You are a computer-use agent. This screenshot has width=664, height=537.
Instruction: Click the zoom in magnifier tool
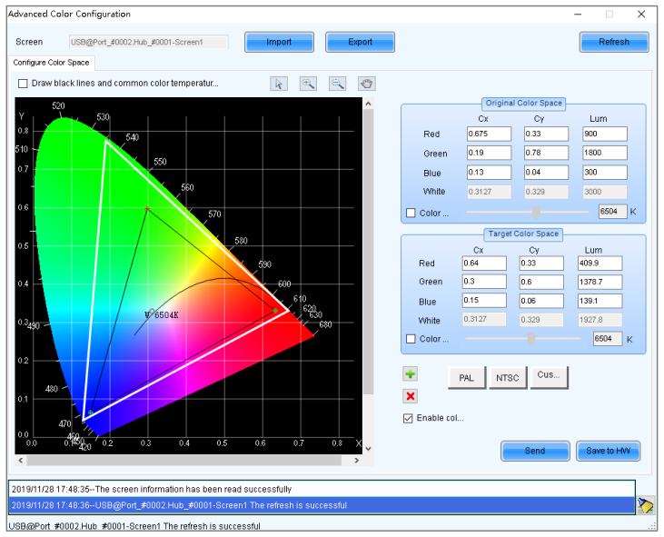(x=308, y=84)
